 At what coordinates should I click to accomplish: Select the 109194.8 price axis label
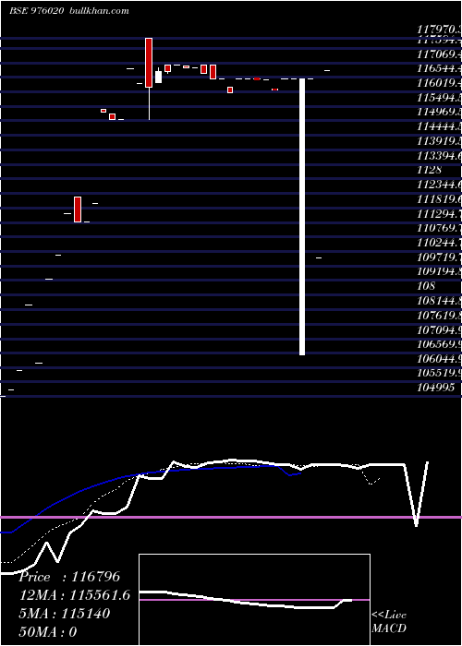pos(439,272)
